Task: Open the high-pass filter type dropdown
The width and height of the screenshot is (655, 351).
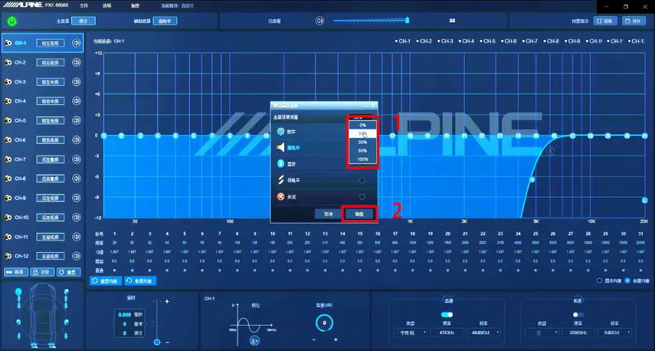Action: pos(411,333)
